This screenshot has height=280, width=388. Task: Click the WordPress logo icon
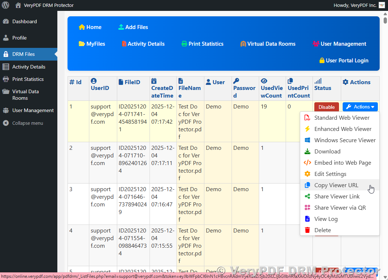[x=5, y=5]
